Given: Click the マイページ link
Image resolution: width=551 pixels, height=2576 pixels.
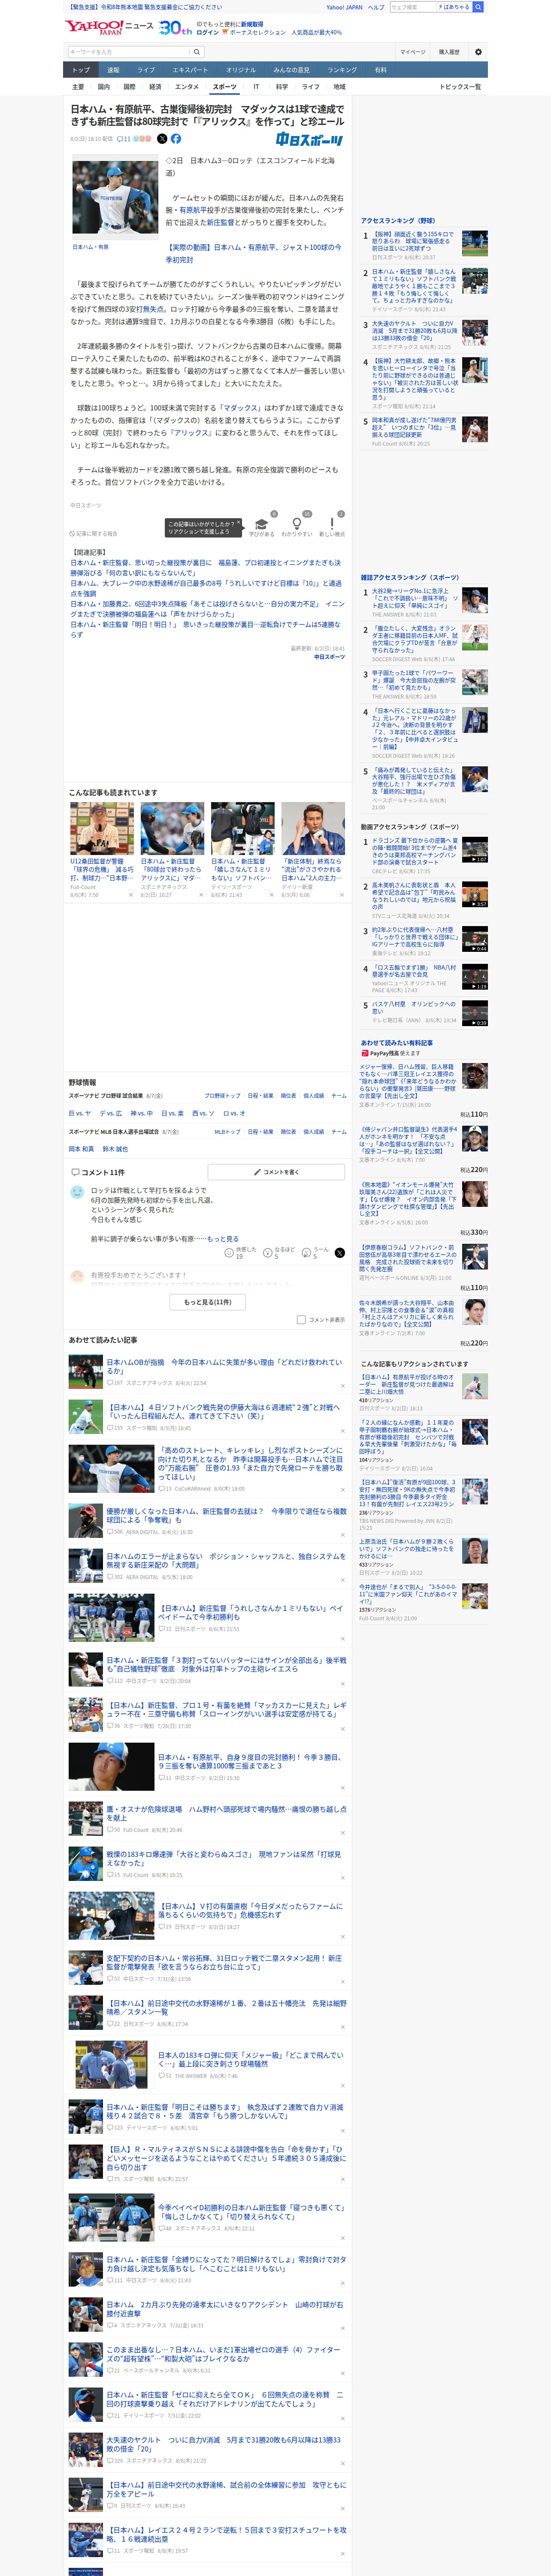Looking at the screenshot, I should (x=412, y=52).
